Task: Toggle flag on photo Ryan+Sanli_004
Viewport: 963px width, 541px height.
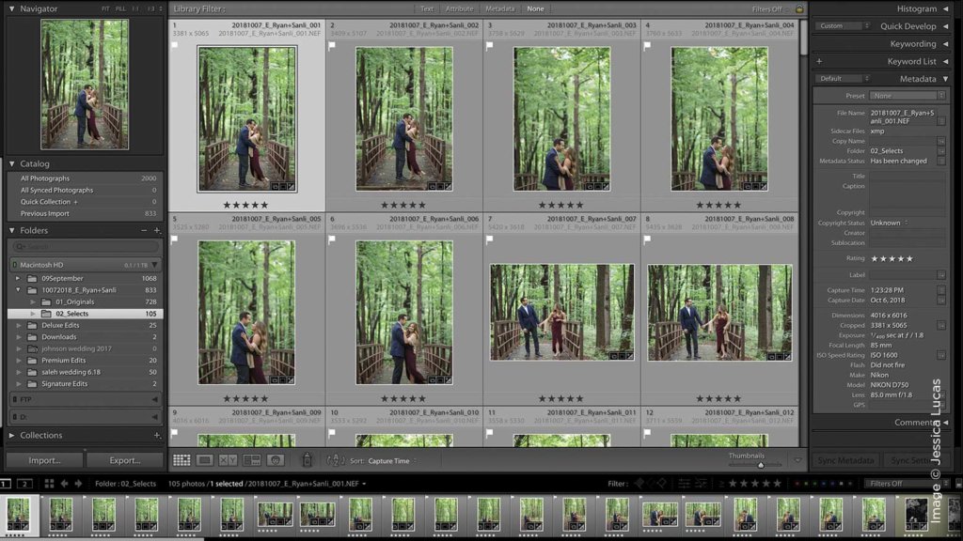Action: pyautogui.click(x=647, y=45)
